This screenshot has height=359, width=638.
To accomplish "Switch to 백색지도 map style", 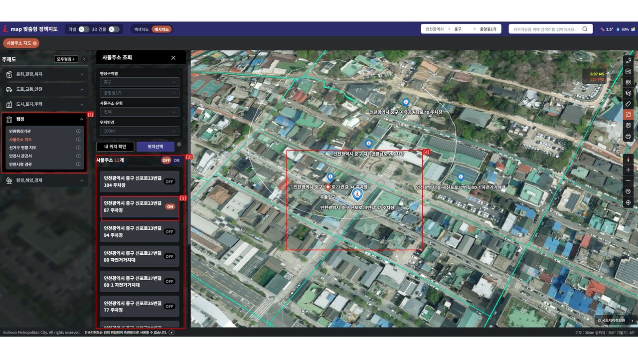I will [141, 29].
